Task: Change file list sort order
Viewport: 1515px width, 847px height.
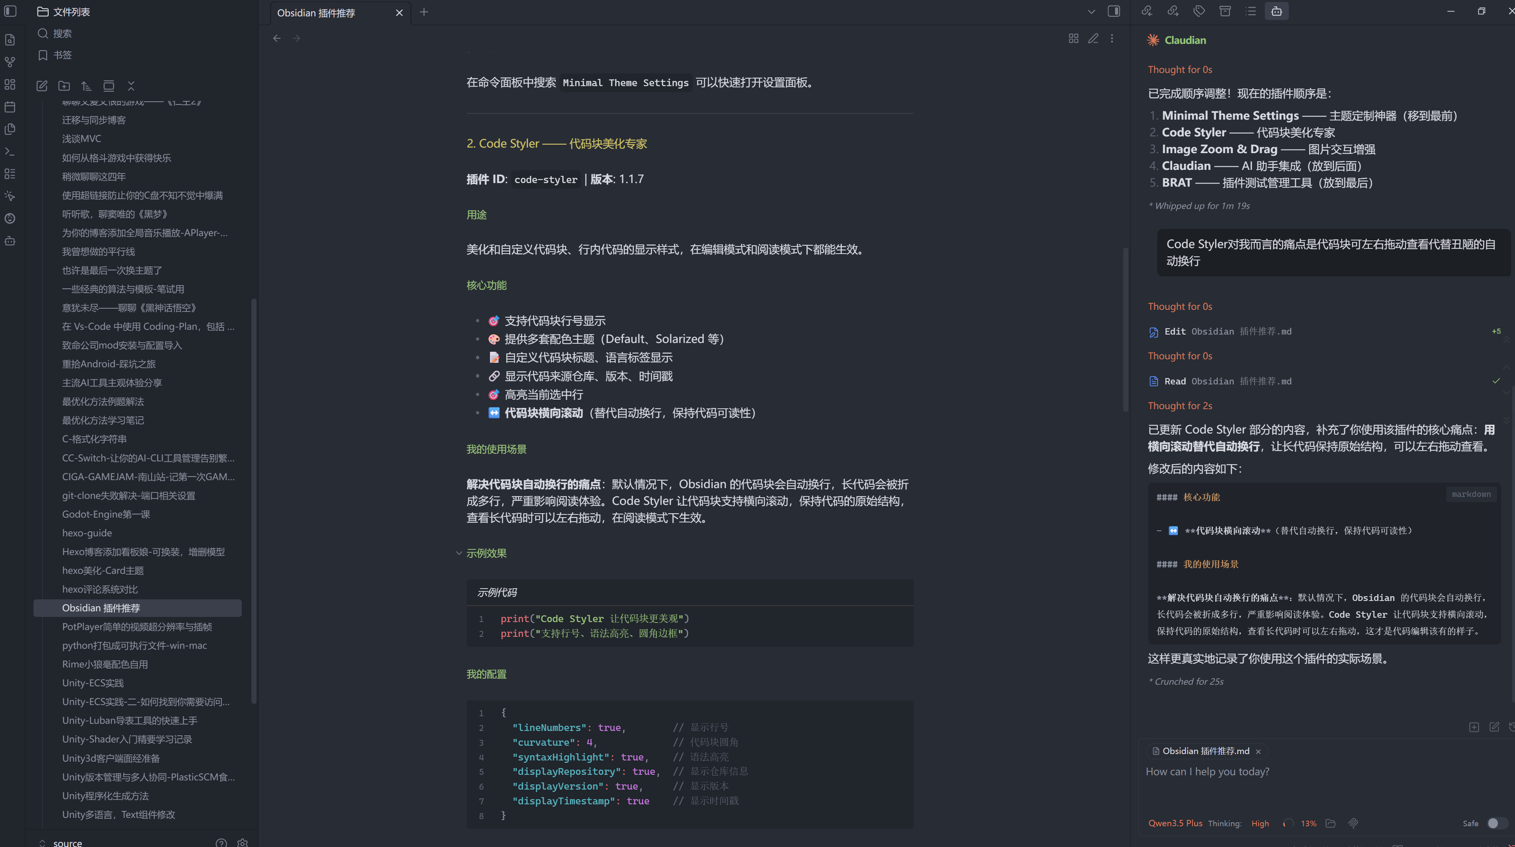Action: point(87,86)
